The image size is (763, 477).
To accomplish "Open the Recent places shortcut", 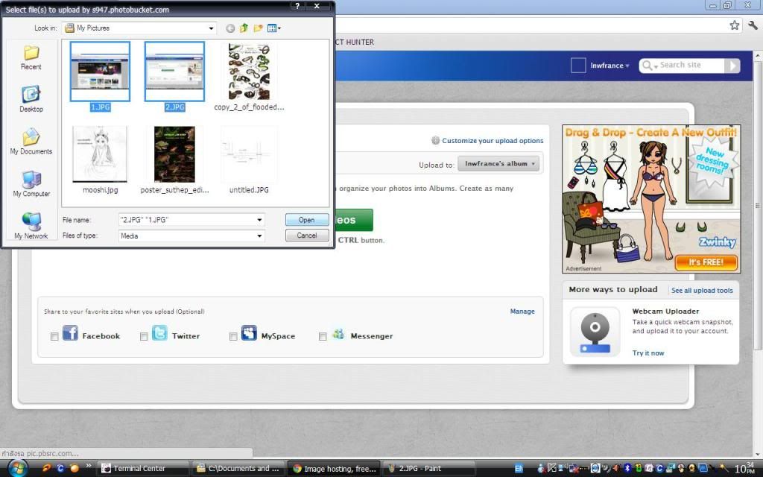I will 31,57.
